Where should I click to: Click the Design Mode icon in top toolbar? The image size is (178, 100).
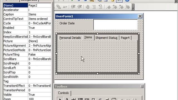[92, 1]
